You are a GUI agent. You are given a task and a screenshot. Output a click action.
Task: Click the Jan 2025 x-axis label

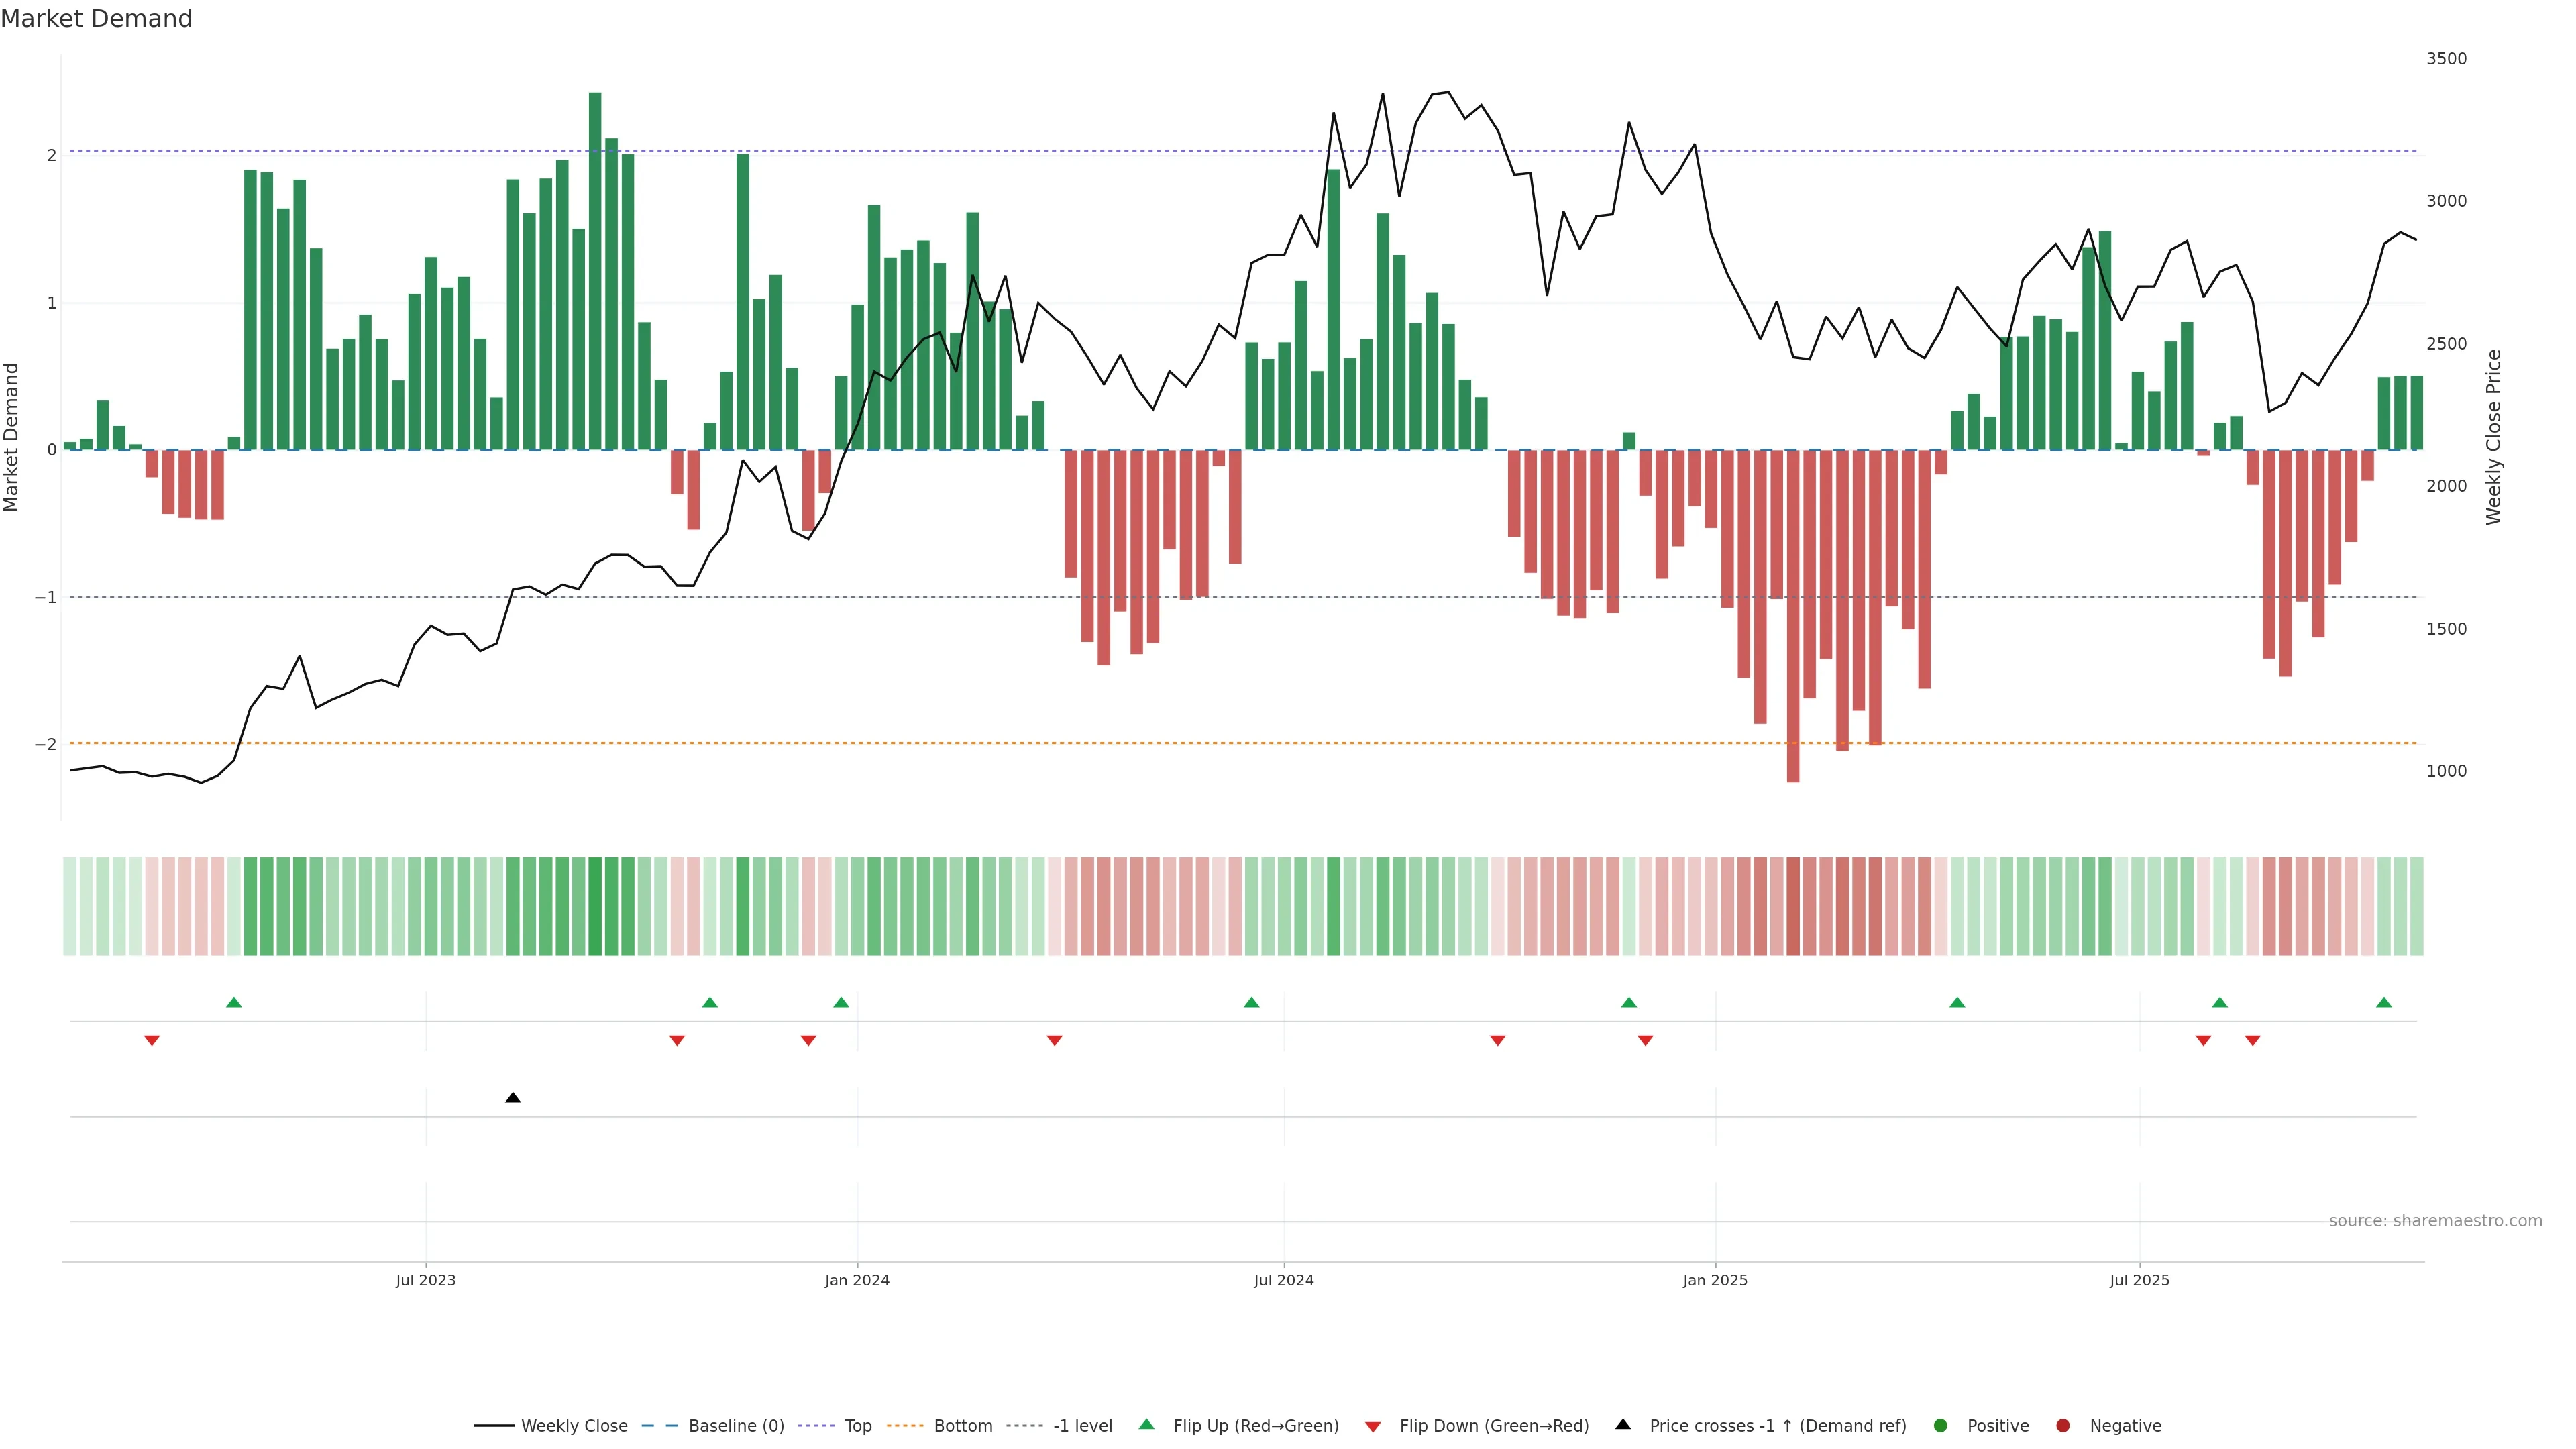click(x=1715, y=1281)
